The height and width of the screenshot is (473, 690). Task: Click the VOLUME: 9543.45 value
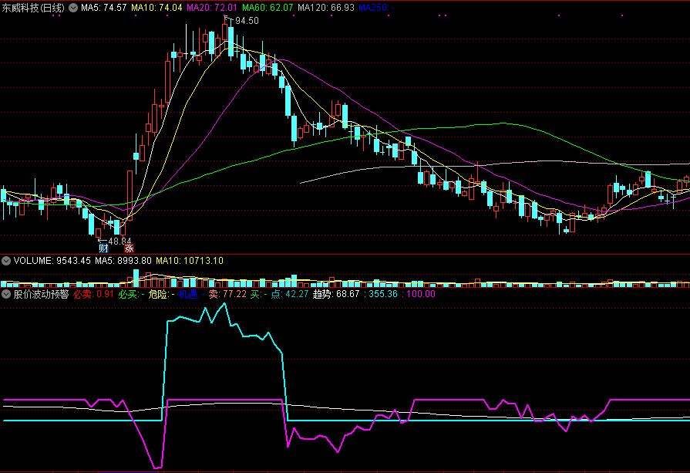click(x=52, y=261)
